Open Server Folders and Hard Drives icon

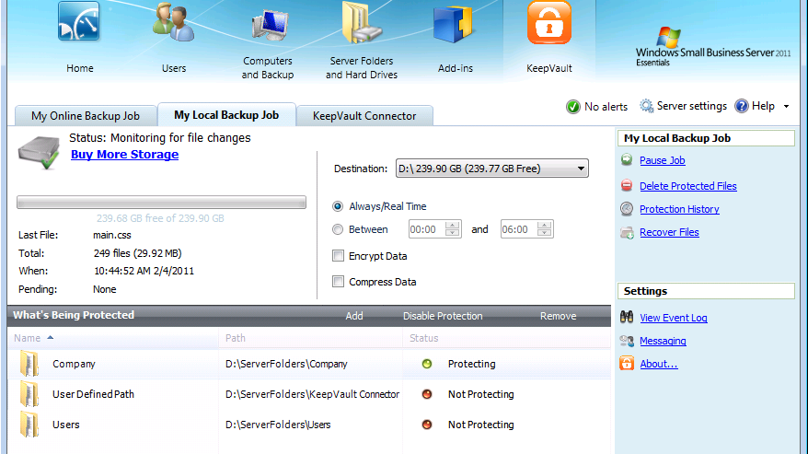(362, 26)
